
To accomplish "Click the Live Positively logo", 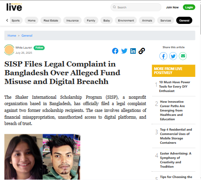I will pyautogui.click(x=14, y=7).
